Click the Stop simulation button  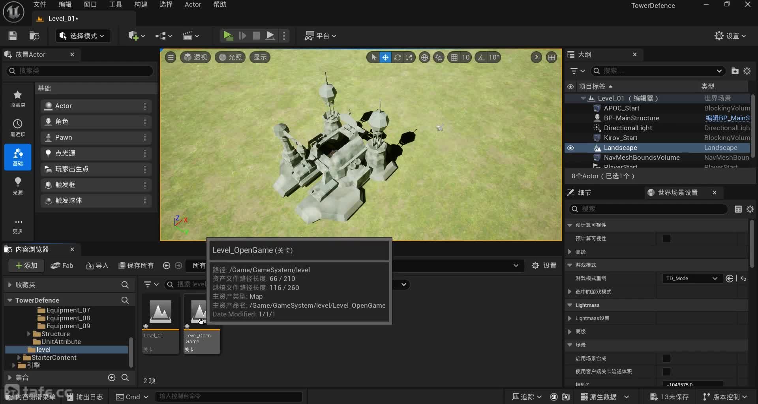pos(256,36)
